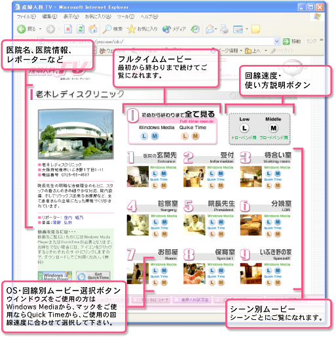Play scene 1 玄関先 QuickTime M

(x=164, y=186)
